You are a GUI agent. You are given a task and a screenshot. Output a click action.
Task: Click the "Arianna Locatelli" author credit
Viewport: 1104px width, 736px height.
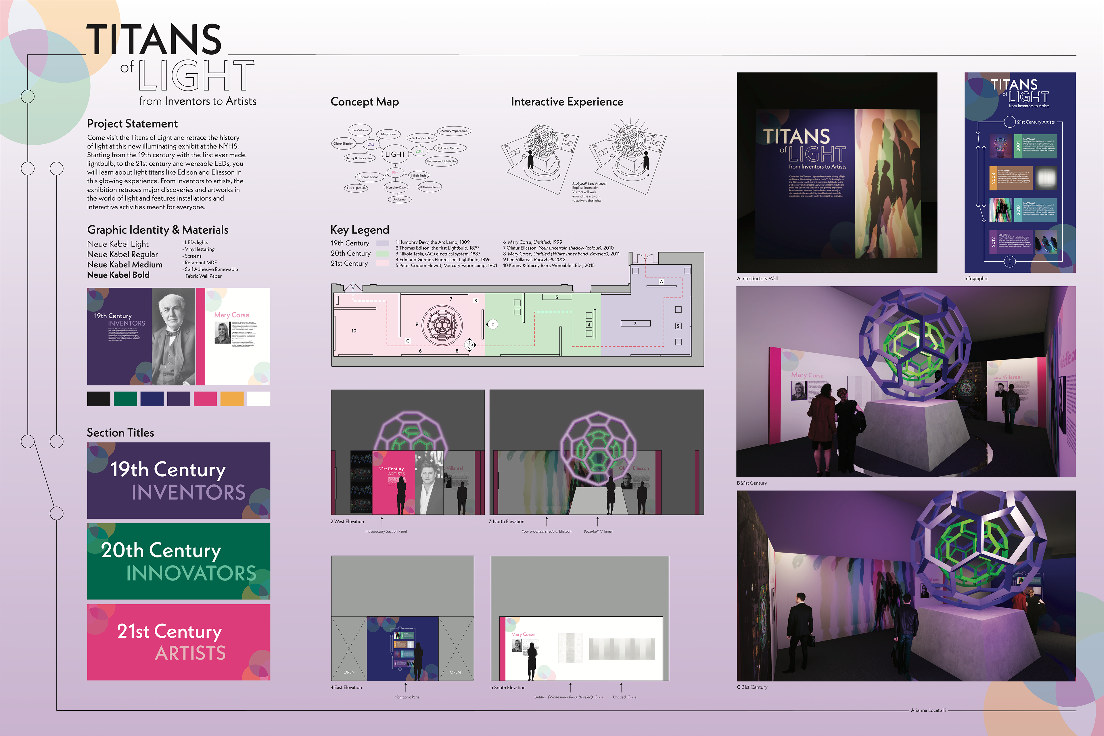(928, 710)
